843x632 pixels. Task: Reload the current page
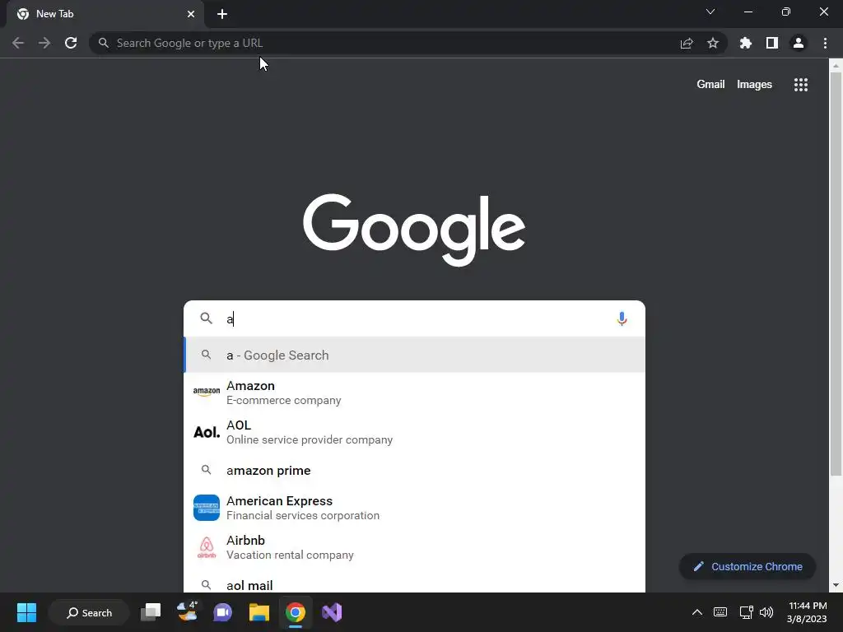[71, 43]
